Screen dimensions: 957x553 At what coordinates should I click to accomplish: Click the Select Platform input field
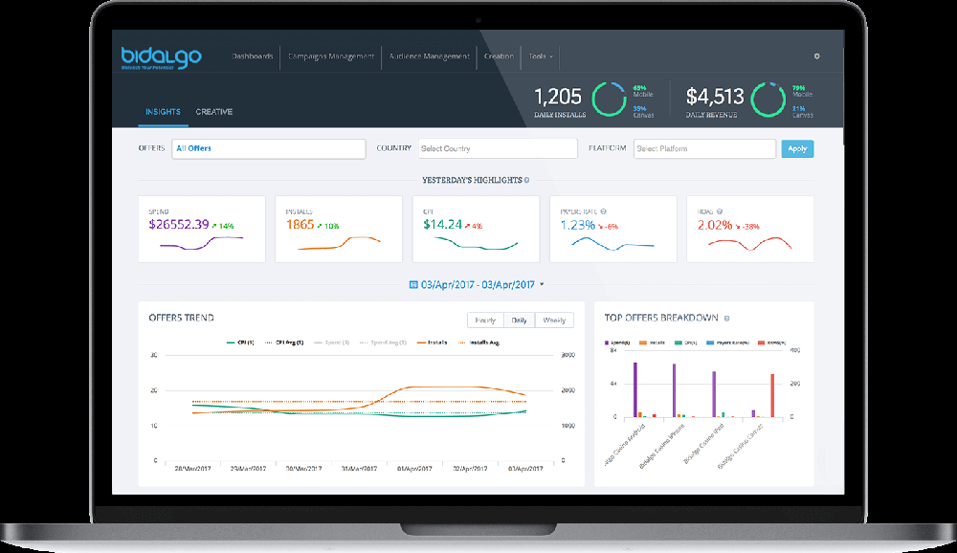click(704, 148)
